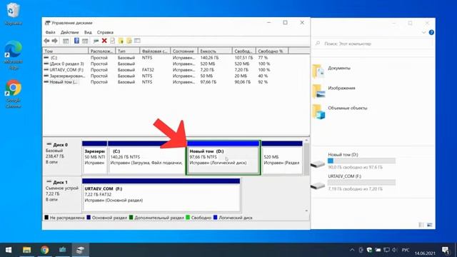Toggle the console tree toolbar icon
This screenshot has width=457, height=257.
66,41
